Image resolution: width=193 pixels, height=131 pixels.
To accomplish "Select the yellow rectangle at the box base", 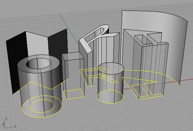I will click(x=73, y=97).
